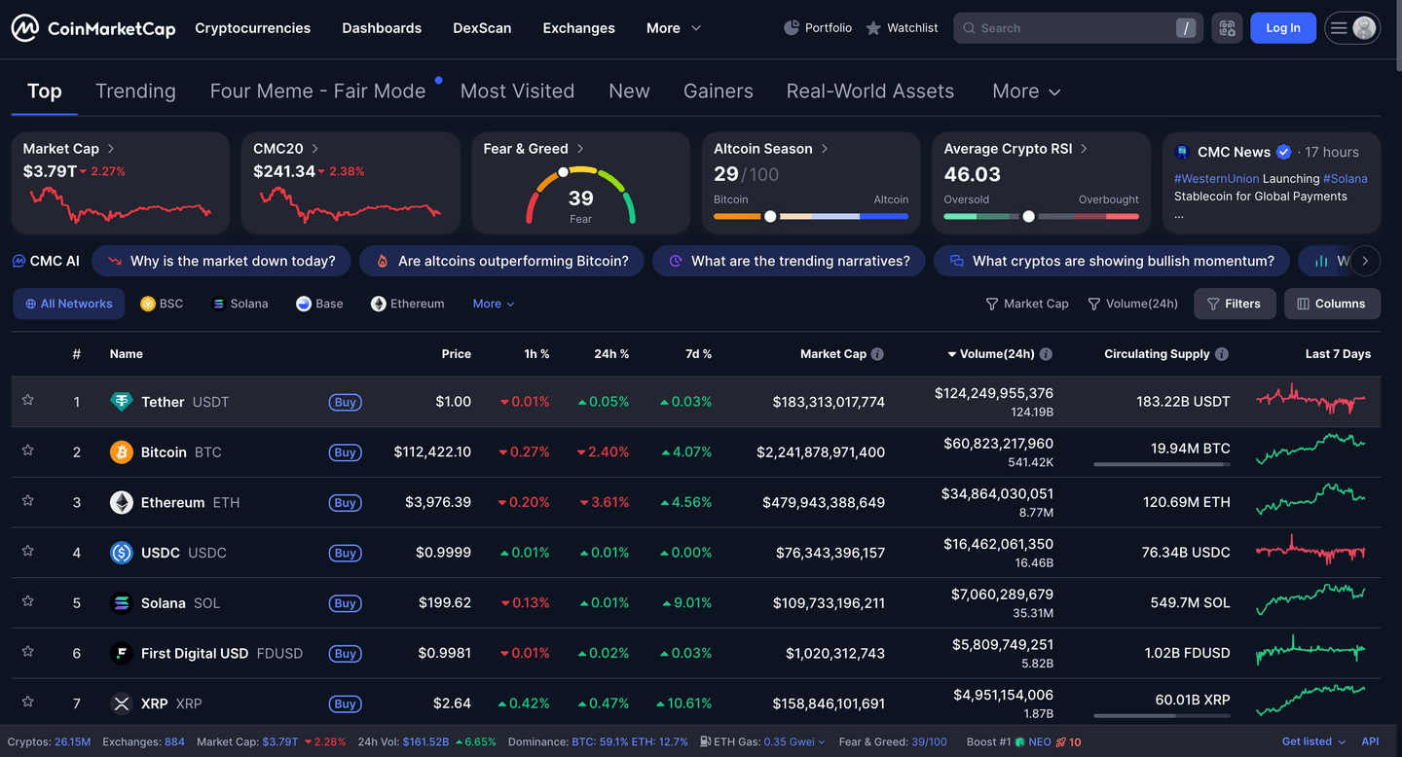Click the Altcoin Season slider handle

(x=770, y=216)
